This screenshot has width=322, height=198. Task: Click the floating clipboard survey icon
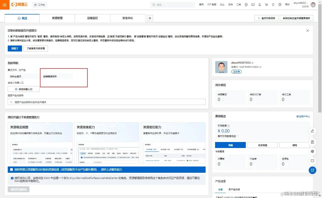(x=312, y=142)
